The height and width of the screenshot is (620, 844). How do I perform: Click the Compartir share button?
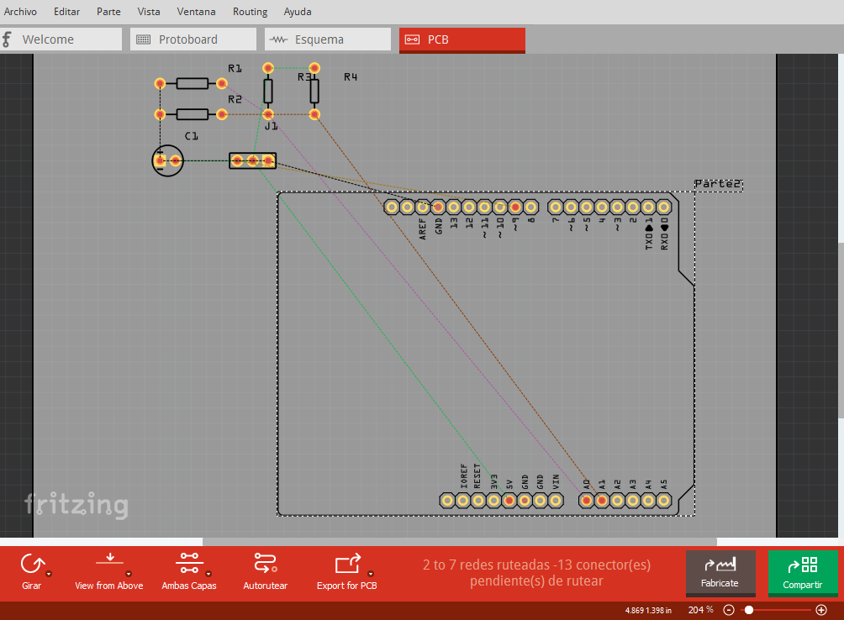803,573
